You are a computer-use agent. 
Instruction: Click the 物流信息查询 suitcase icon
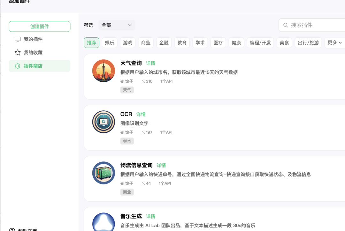[x=103, y=173]
